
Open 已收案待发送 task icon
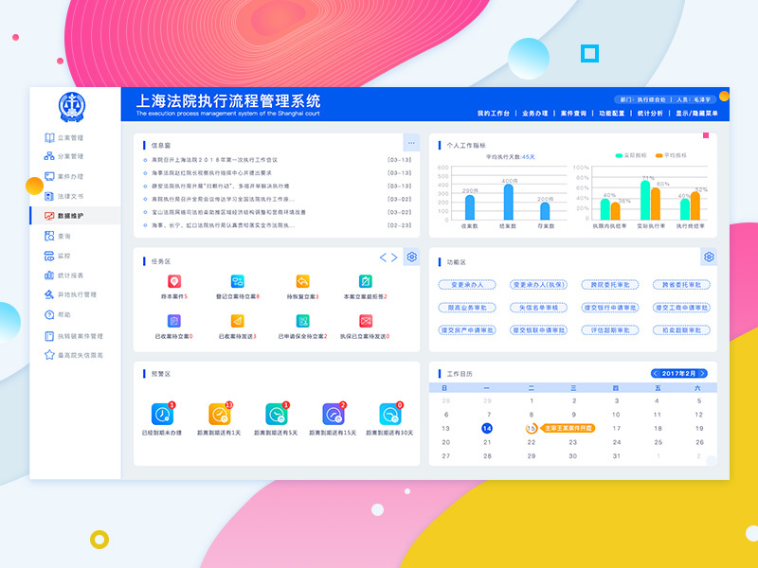238,321
